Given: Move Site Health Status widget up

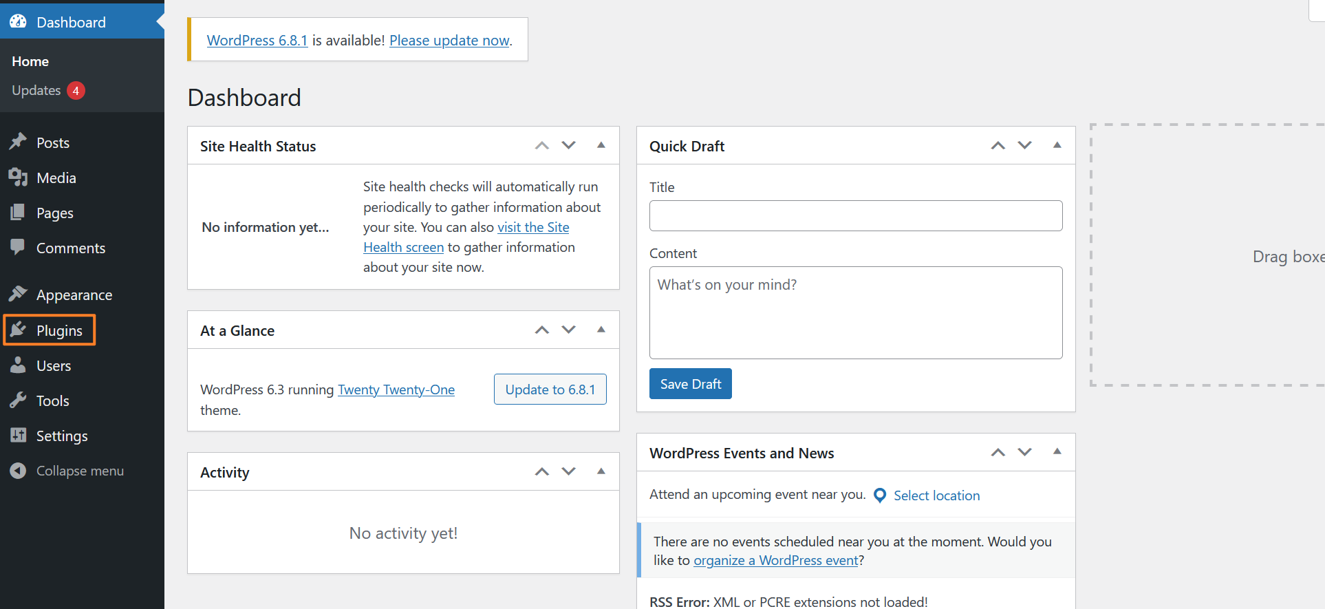Looking at the screenshot, I should pyautogui.click(x=542, y=145).
